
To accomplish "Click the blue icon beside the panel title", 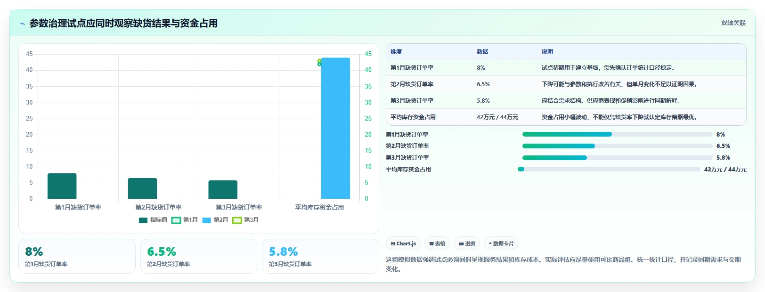I will pos(22,24).
